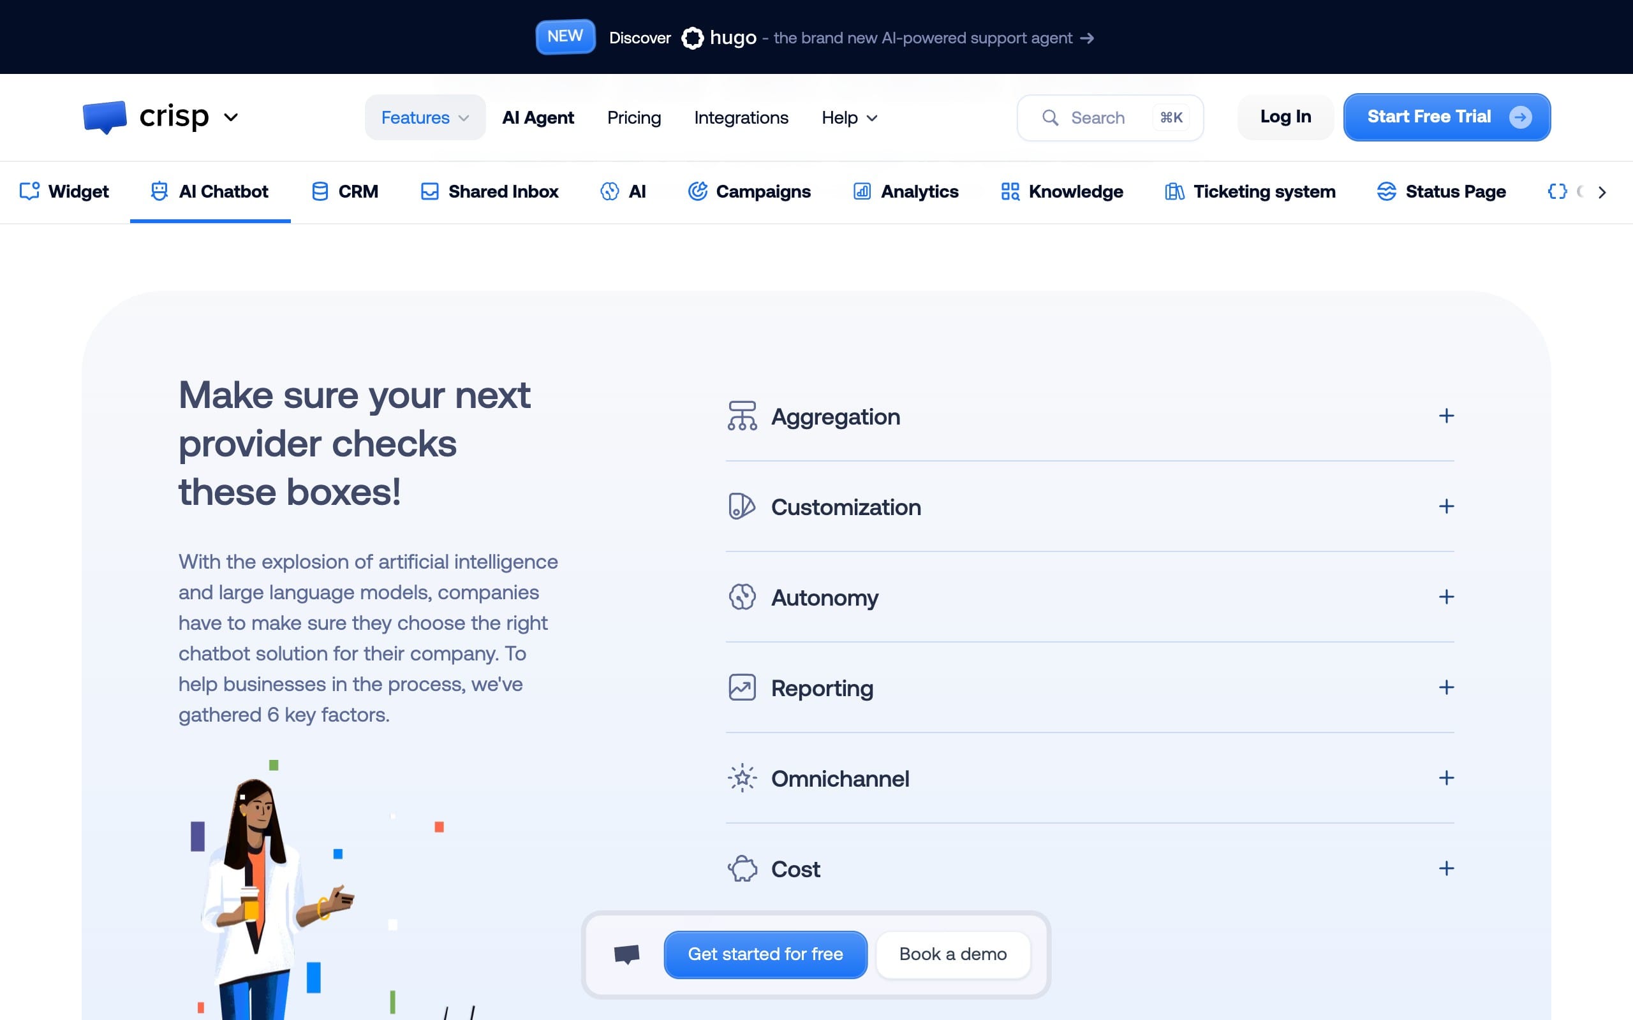Click the Omnichannel sparkle icon
This screenshot has width=1633, height=1020.
pos(743,778)
